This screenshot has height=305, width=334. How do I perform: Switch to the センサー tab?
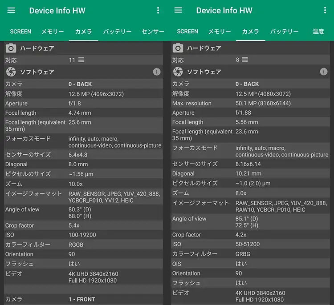click(153, 32)
